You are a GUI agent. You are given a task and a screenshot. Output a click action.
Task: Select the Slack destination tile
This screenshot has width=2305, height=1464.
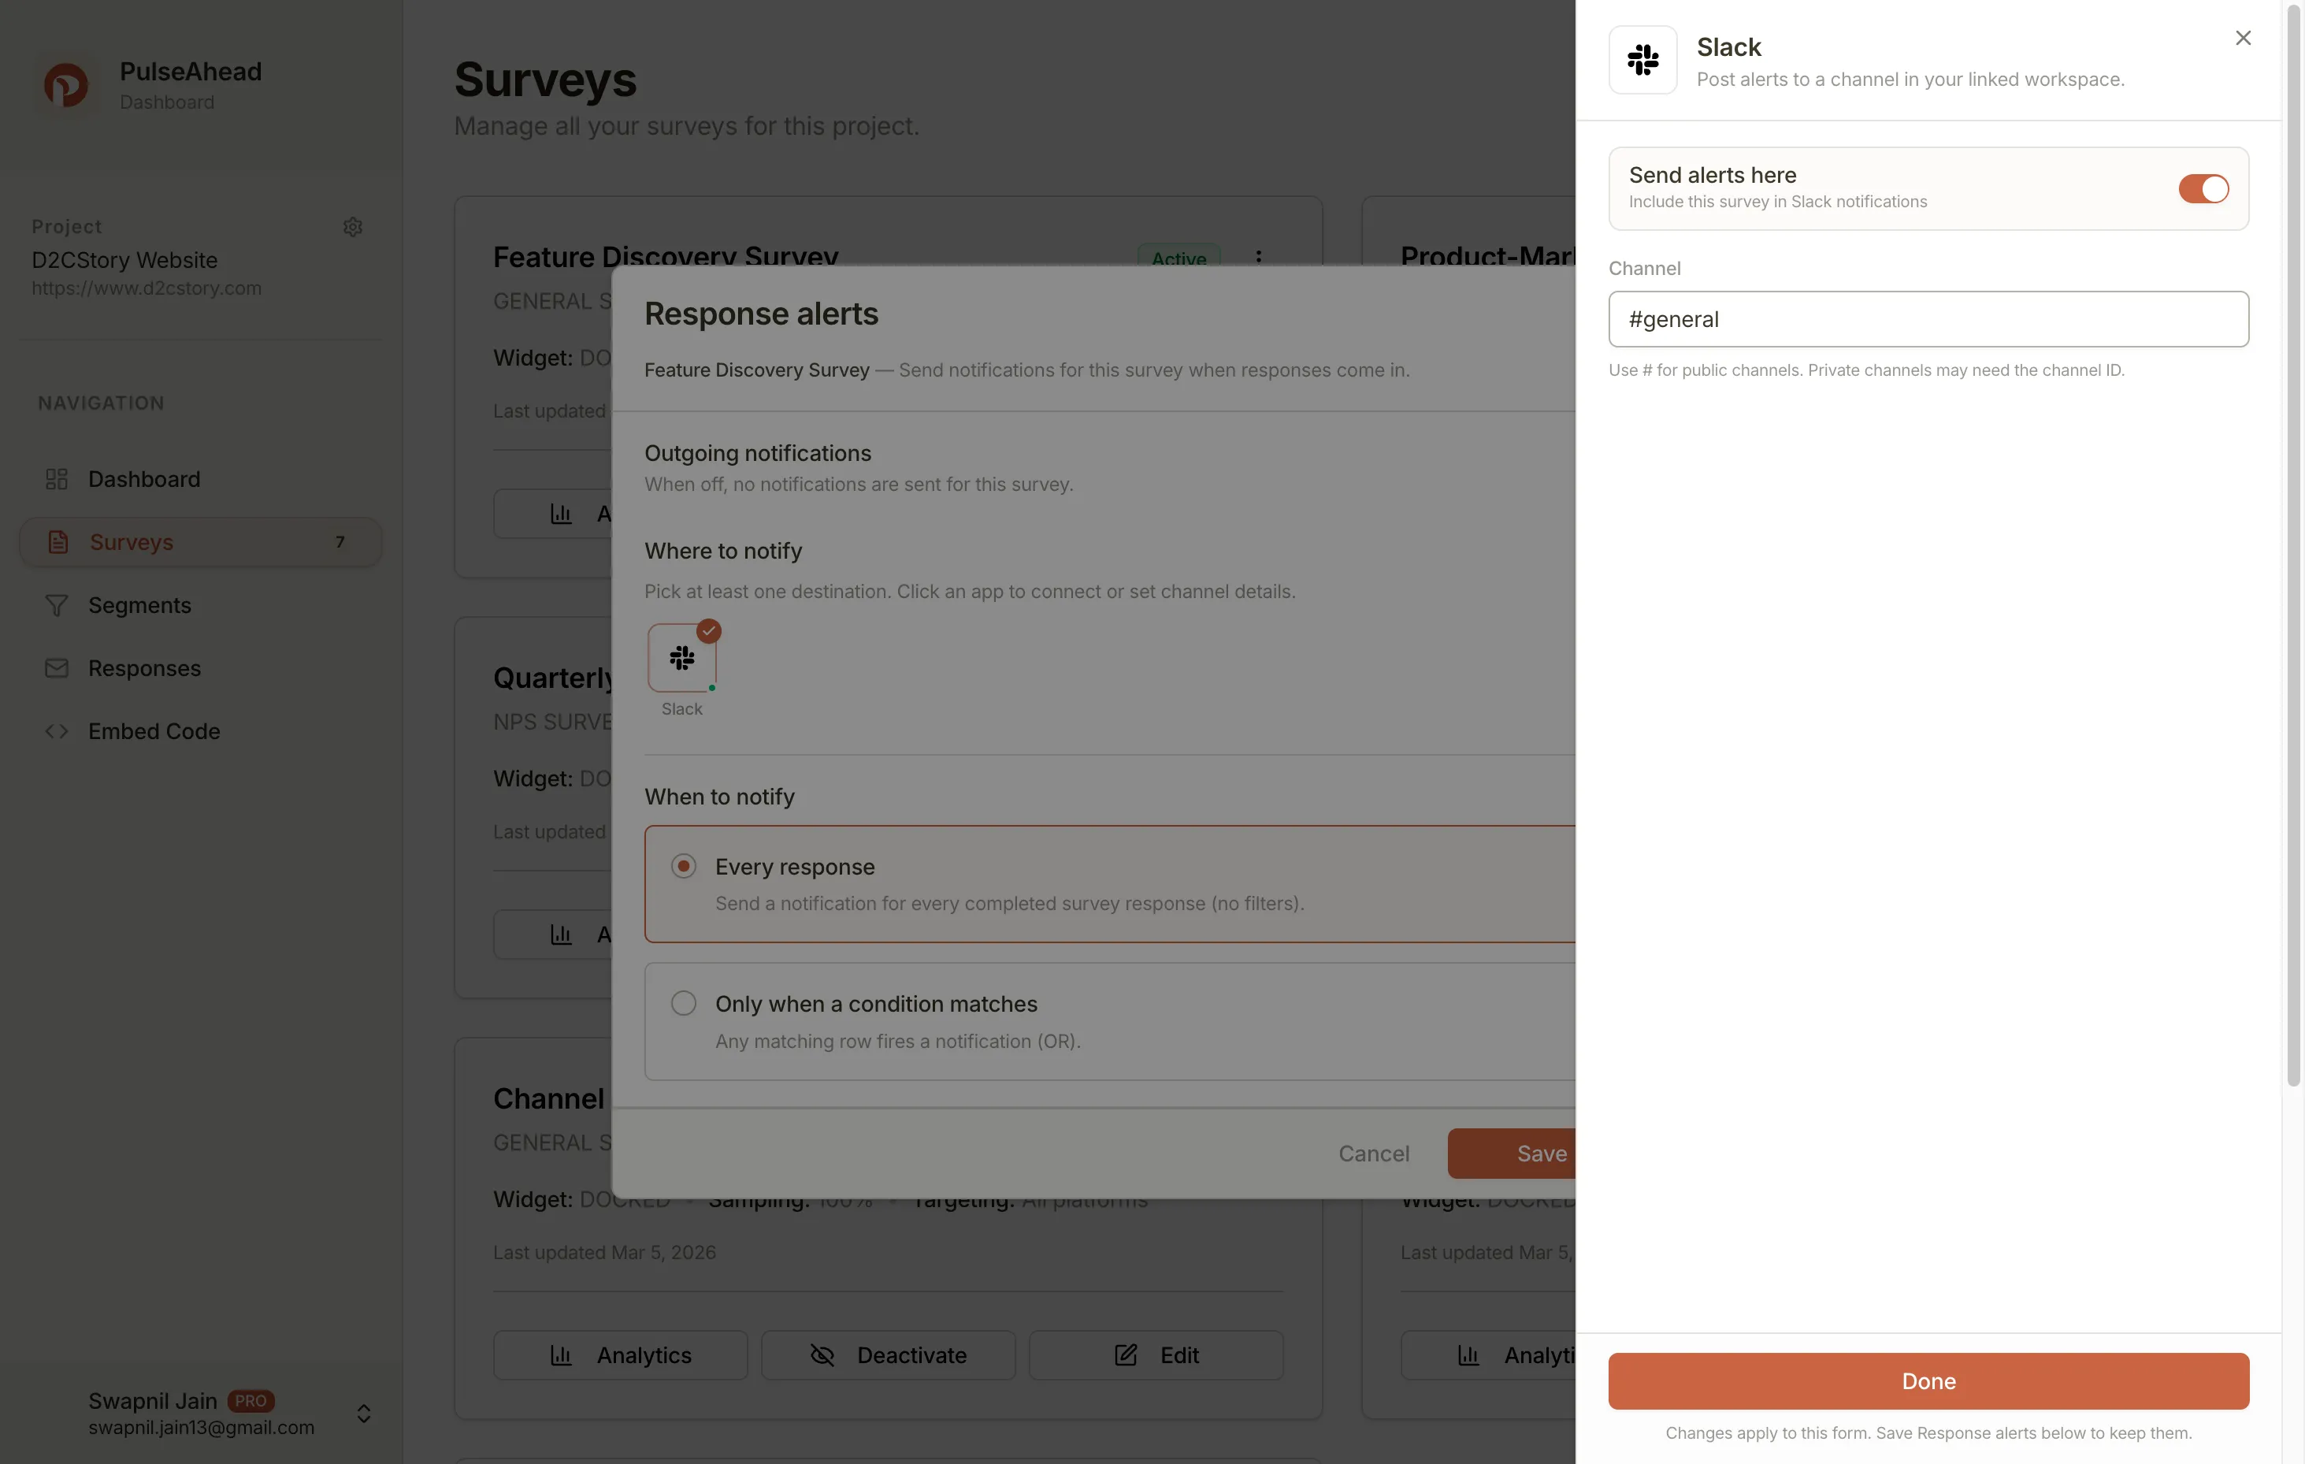tap(682, 658)
